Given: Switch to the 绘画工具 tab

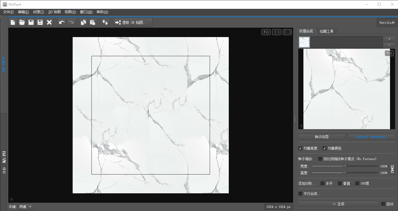Looking at the screenshot, I should coord(326,31).
